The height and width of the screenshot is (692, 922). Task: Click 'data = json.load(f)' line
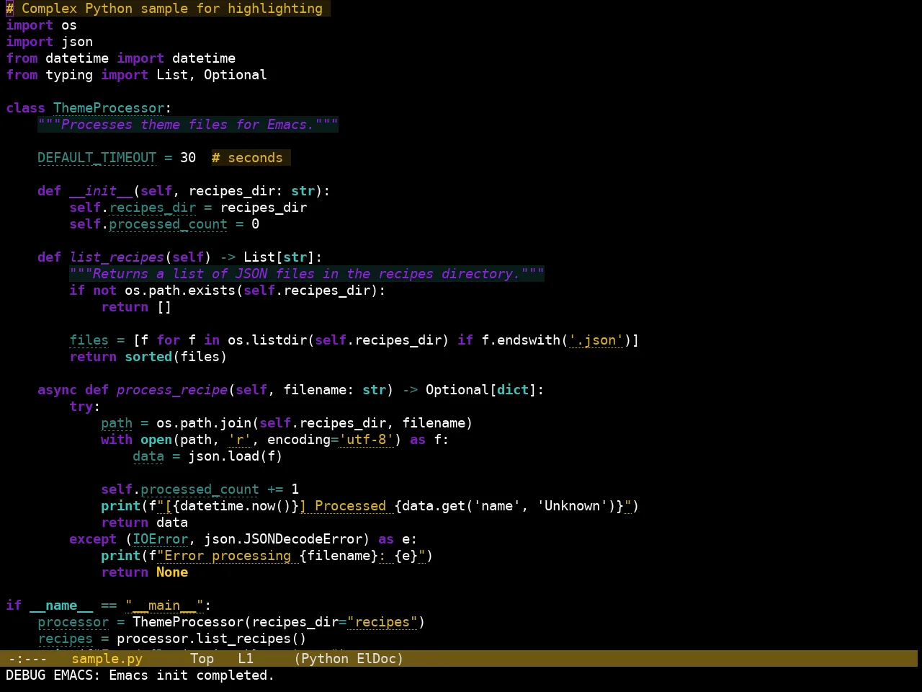pos(207,456)
